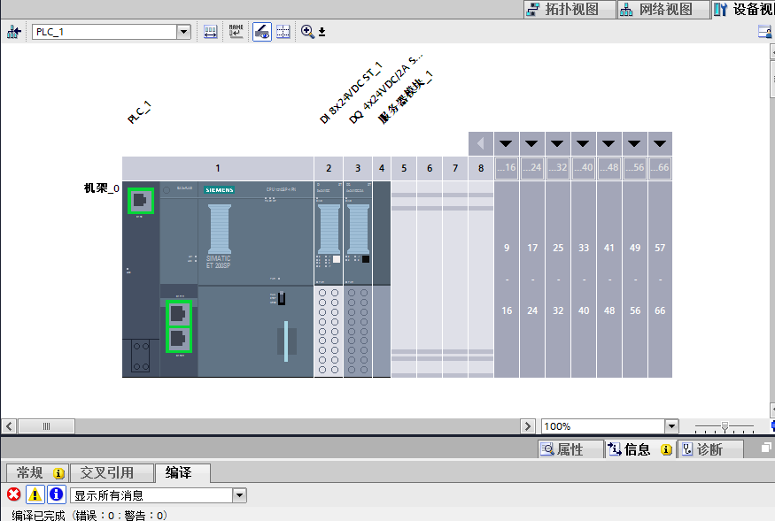Image resolution: width=775 pixels, height=521 pixels.
Task: Toggle the information messages filter icon
Action: [x=56, y=495]
